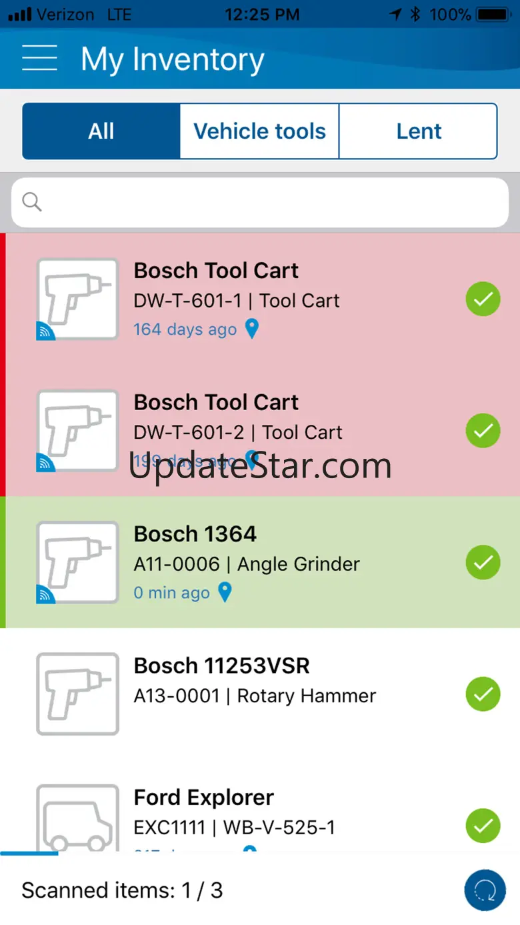Toggle the checkmark for Bosch 11253VSR

483,694
